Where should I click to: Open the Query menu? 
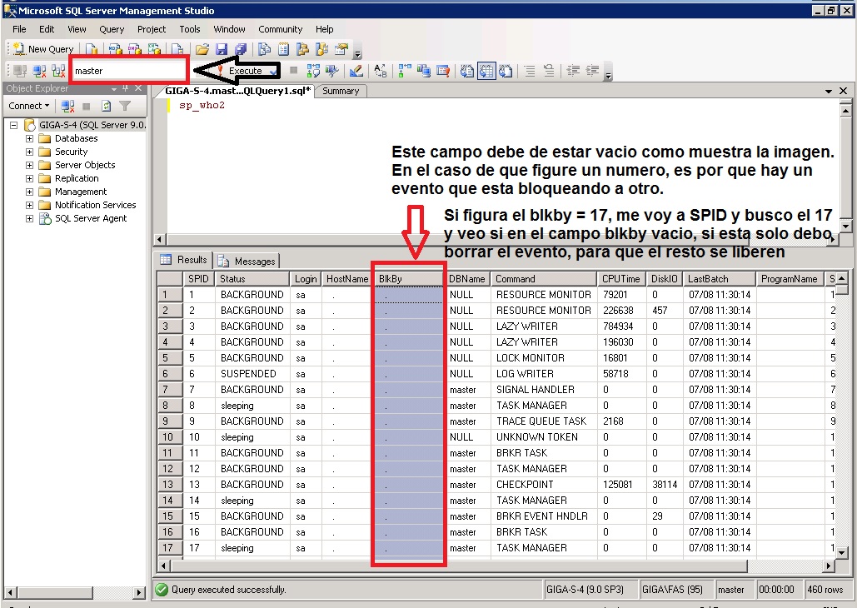pyautogui.click(x=112, y=29)
